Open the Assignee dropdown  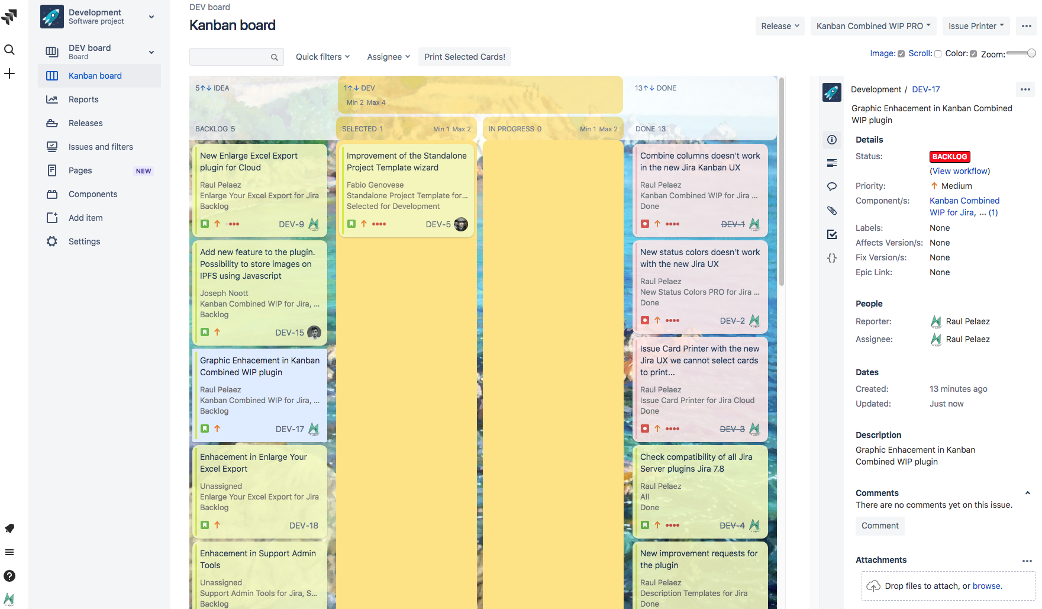click(x=388, y=57)
